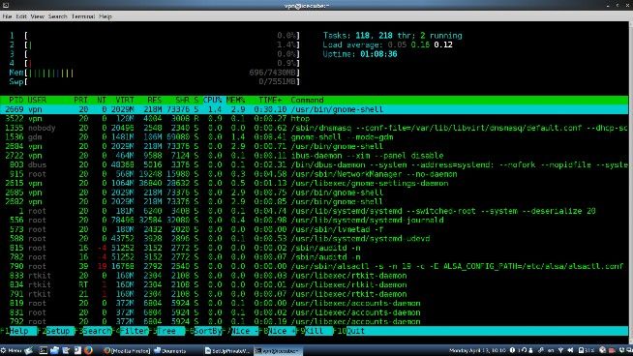
Task: Sort by the Command column header
Action: [307, 100]
